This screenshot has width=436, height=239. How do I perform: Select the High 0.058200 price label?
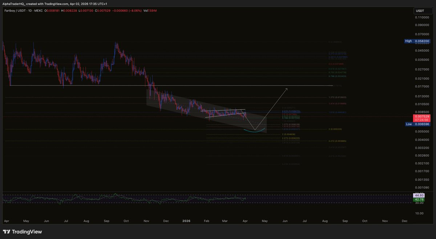coord(417,41)
